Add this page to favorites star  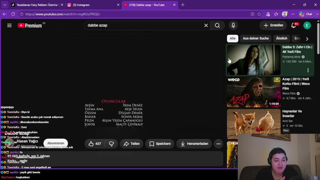click(259, 14)
